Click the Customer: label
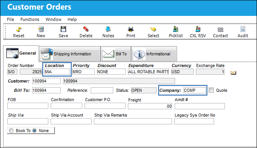The image size is (257, 148). point(19,81)
